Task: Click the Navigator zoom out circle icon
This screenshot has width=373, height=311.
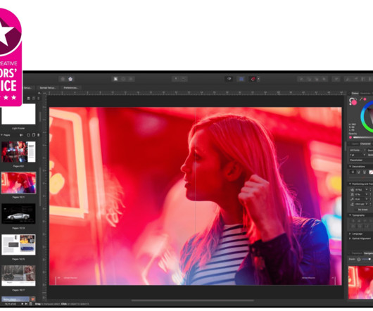Action: pos(359,260)
